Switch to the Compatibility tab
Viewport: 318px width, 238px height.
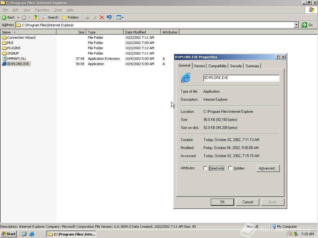pyautogui.click(x=217, y=66)
